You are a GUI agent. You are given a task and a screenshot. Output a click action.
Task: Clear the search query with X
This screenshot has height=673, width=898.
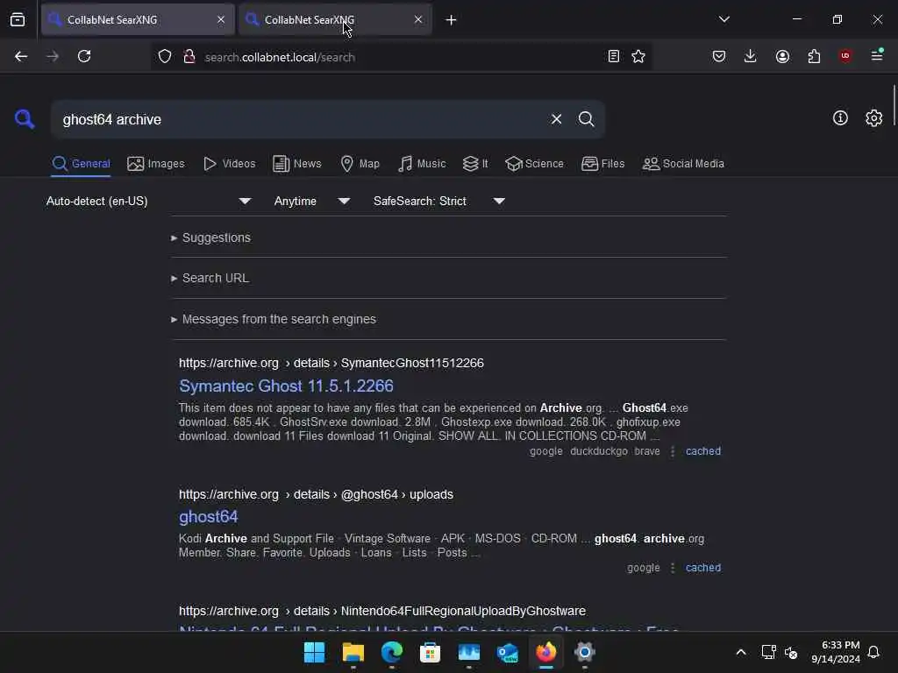556,119
